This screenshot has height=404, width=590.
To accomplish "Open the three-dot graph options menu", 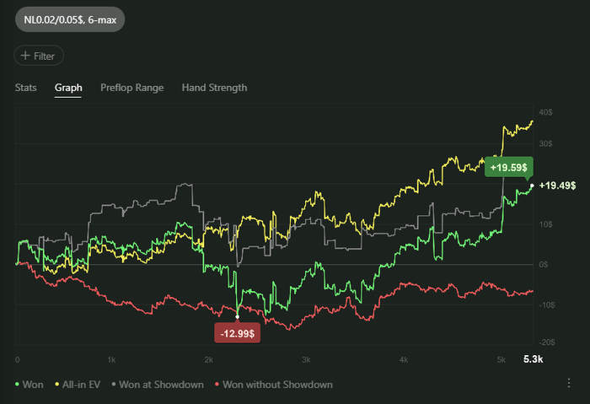I will 568,383.
